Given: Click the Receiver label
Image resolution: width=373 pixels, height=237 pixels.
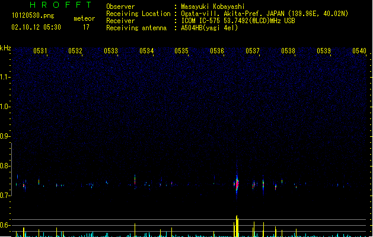Looking at the screenshot, I should [120, 21].
